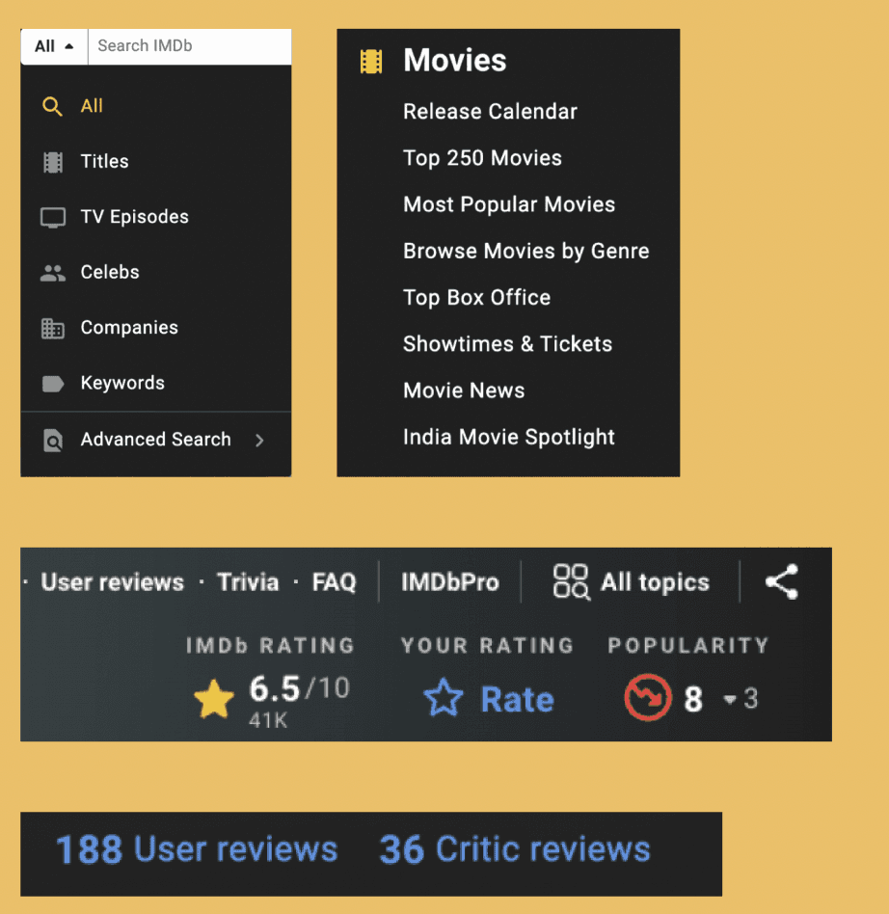Click the 41K ratings count
889x914 pixels.
268,721
